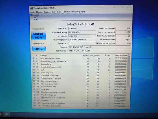Click status icon for attribute B2 row

click(35, 106)
